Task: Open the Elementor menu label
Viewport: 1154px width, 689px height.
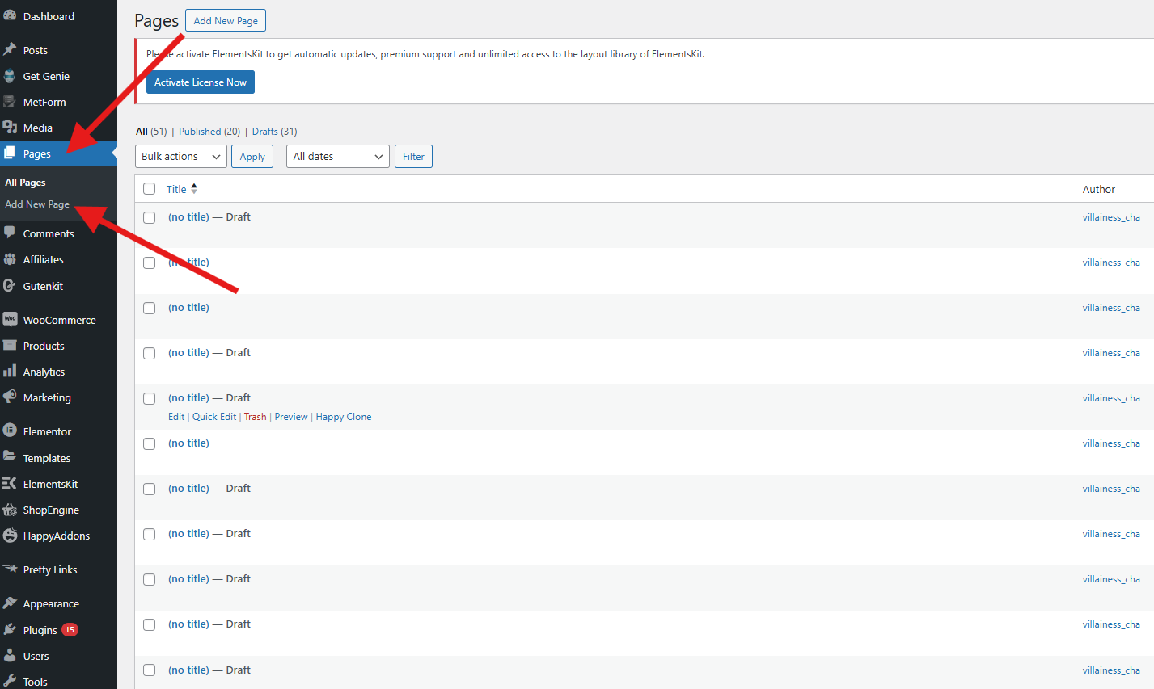Action: [x=47, y=431]
